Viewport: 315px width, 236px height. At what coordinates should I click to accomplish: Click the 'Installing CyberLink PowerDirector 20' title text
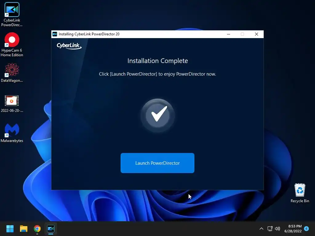tap(89, 34)
